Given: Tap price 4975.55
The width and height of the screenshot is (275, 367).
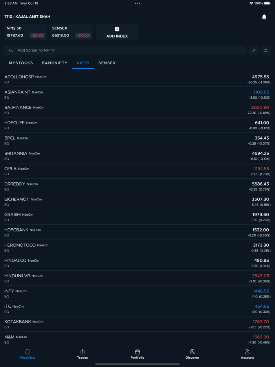Looking at the screenshot, I should click(260, 77).
